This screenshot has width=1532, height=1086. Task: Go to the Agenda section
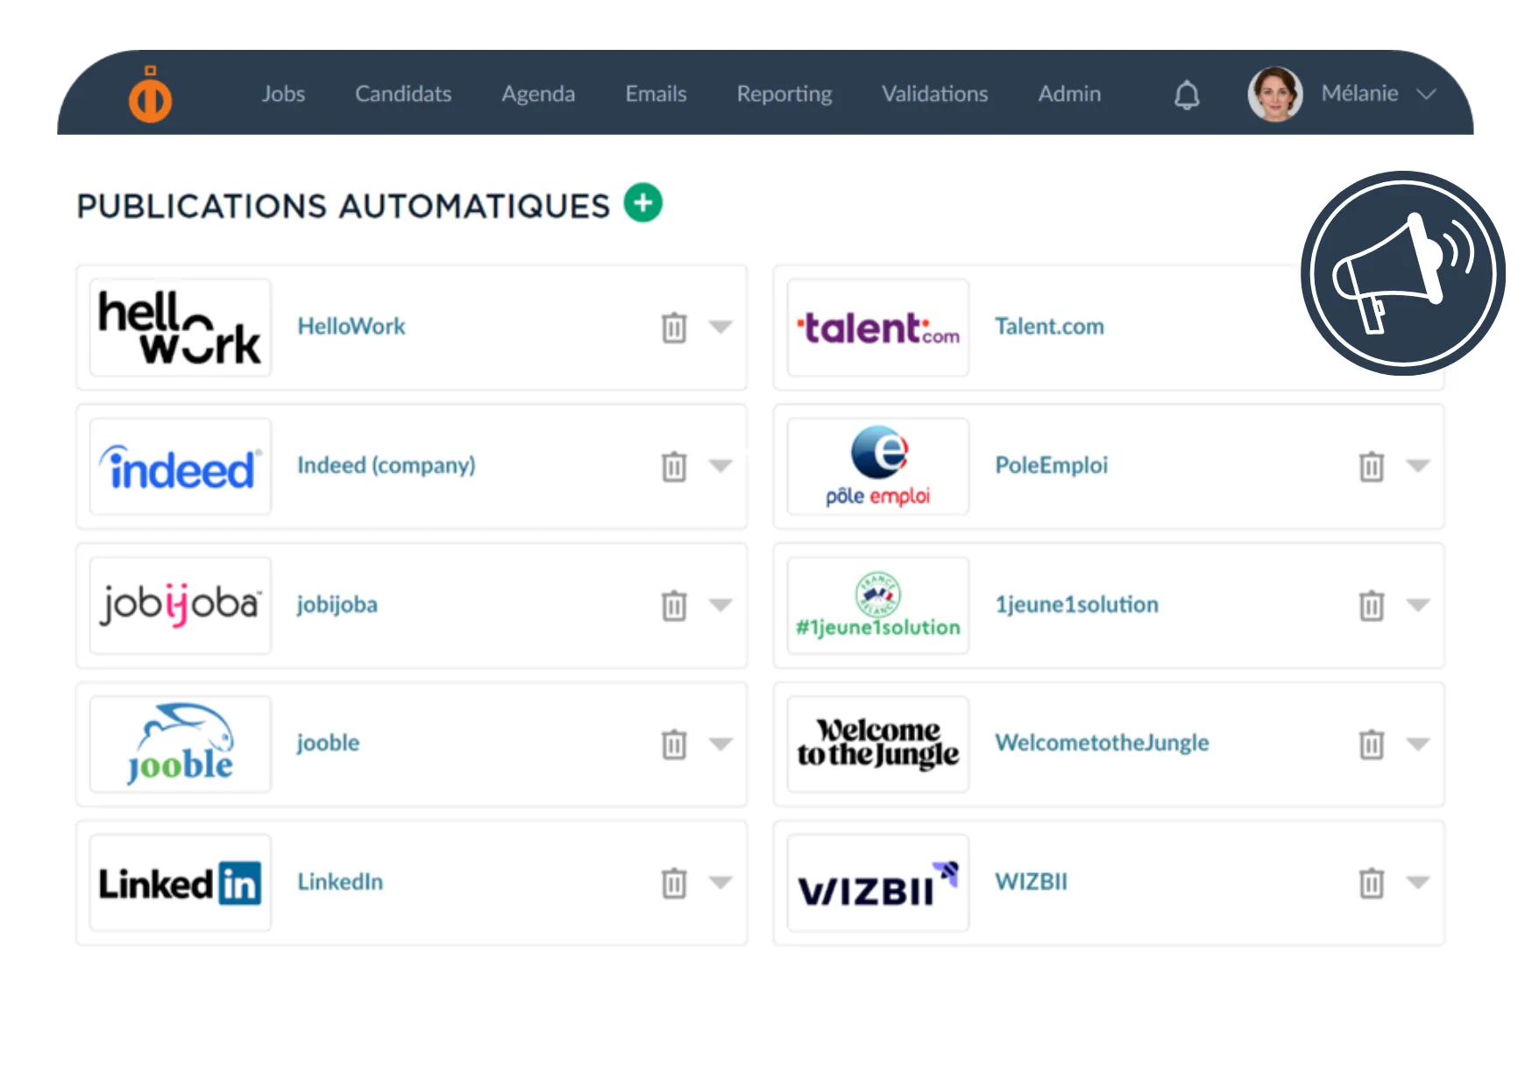(538, 94)
